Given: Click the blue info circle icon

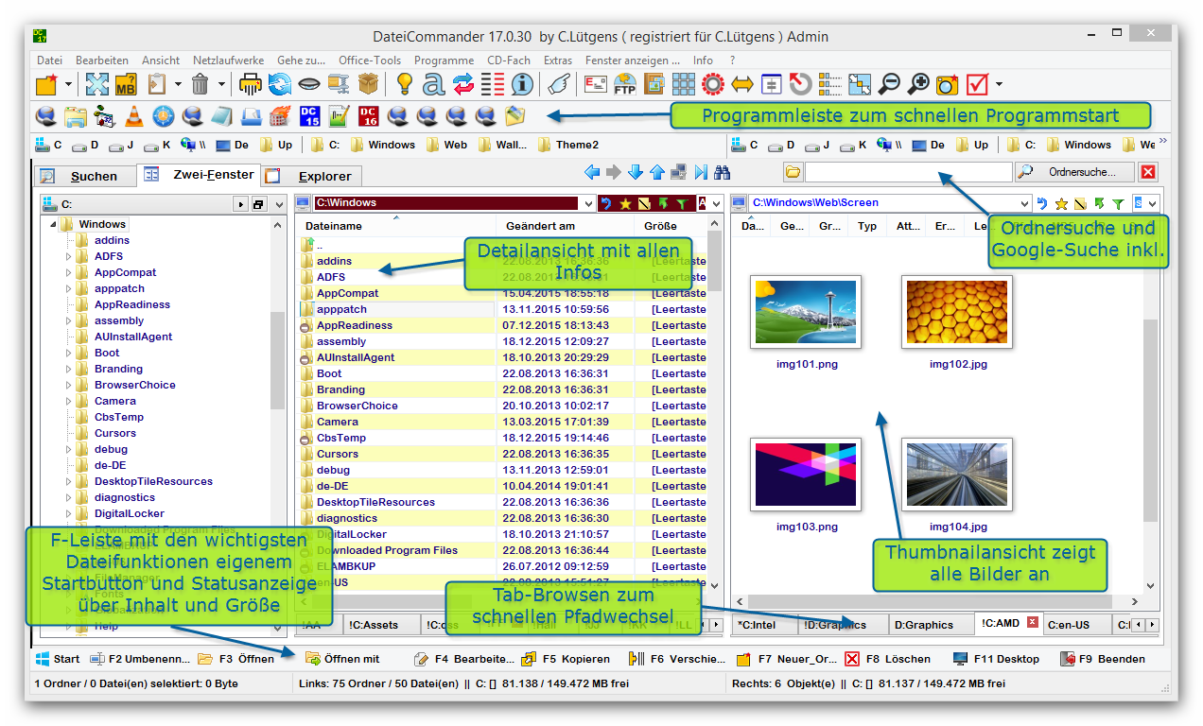Looking at the screenshot, I should point(521,85).
